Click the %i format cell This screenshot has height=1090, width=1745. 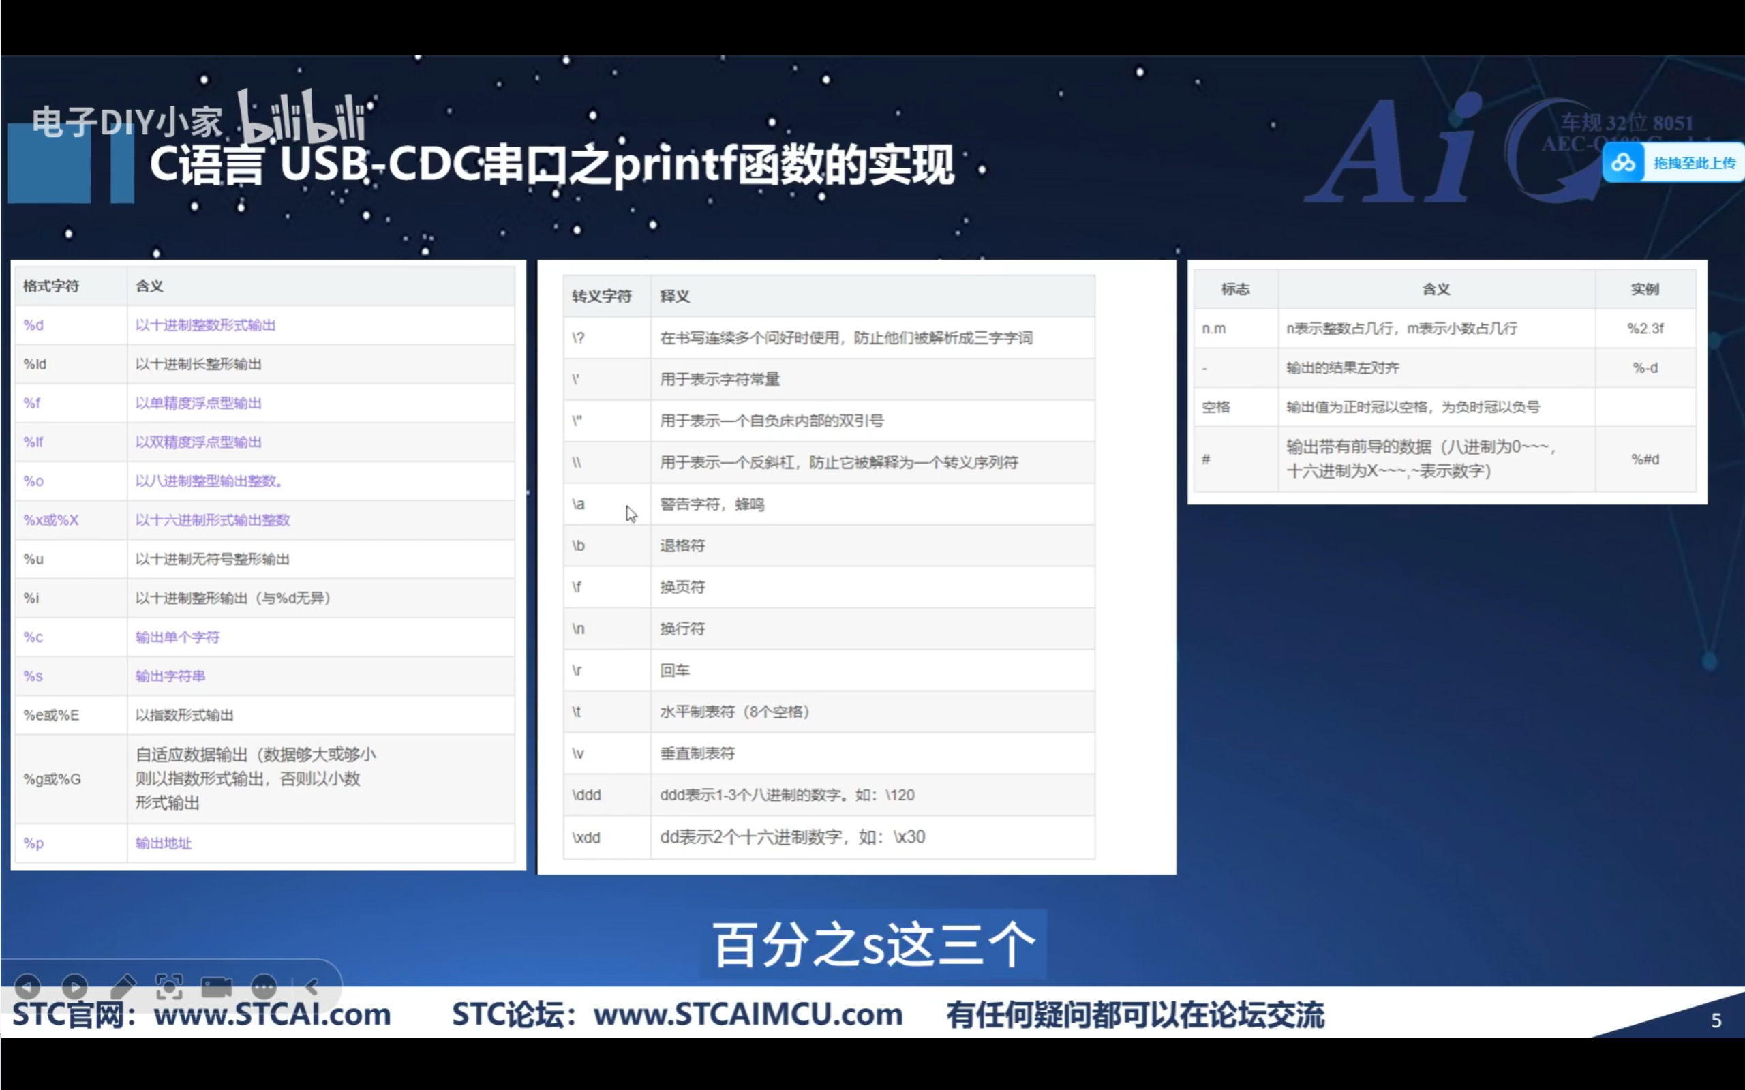point(71,598)
